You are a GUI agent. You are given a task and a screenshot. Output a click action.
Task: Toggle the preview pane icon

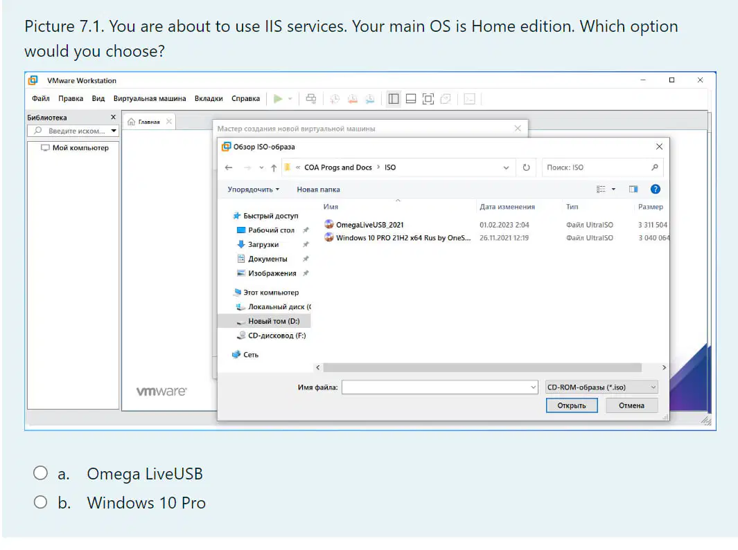click(x=633, y=189)
